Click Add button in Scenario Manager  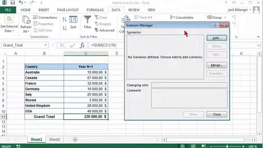coord(217,38)
